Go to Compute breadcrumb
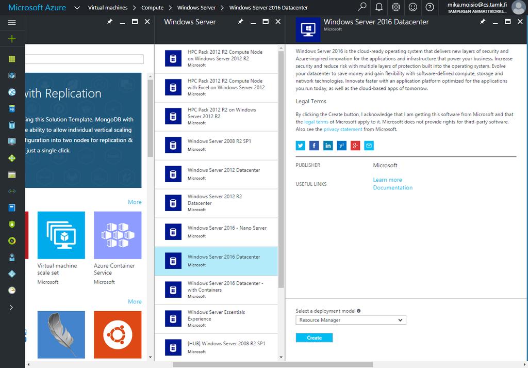This screenshot has height=368, width=528. [152, 7]
